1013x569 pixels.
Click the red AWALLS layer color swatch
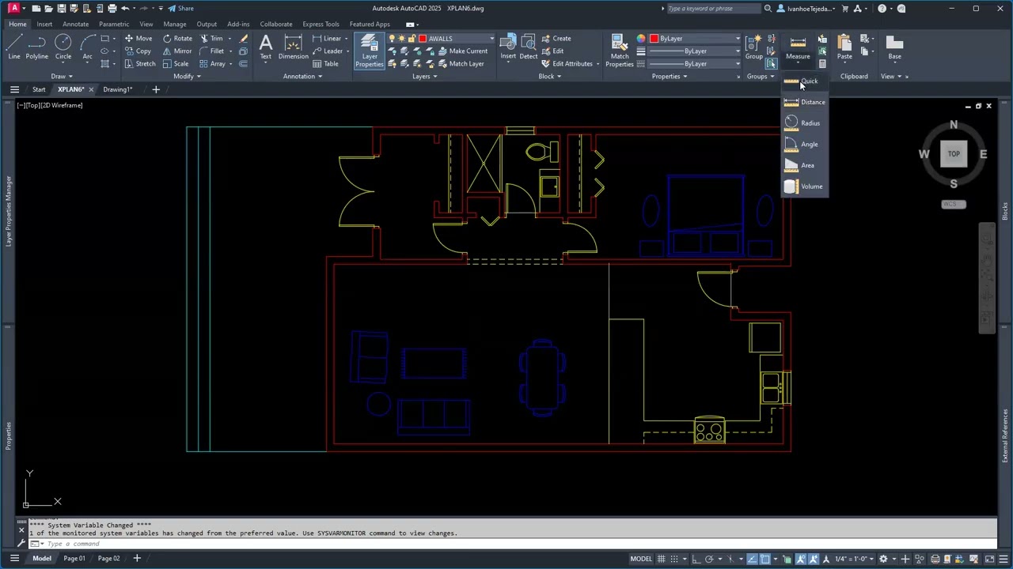click(x=423, y=39)
